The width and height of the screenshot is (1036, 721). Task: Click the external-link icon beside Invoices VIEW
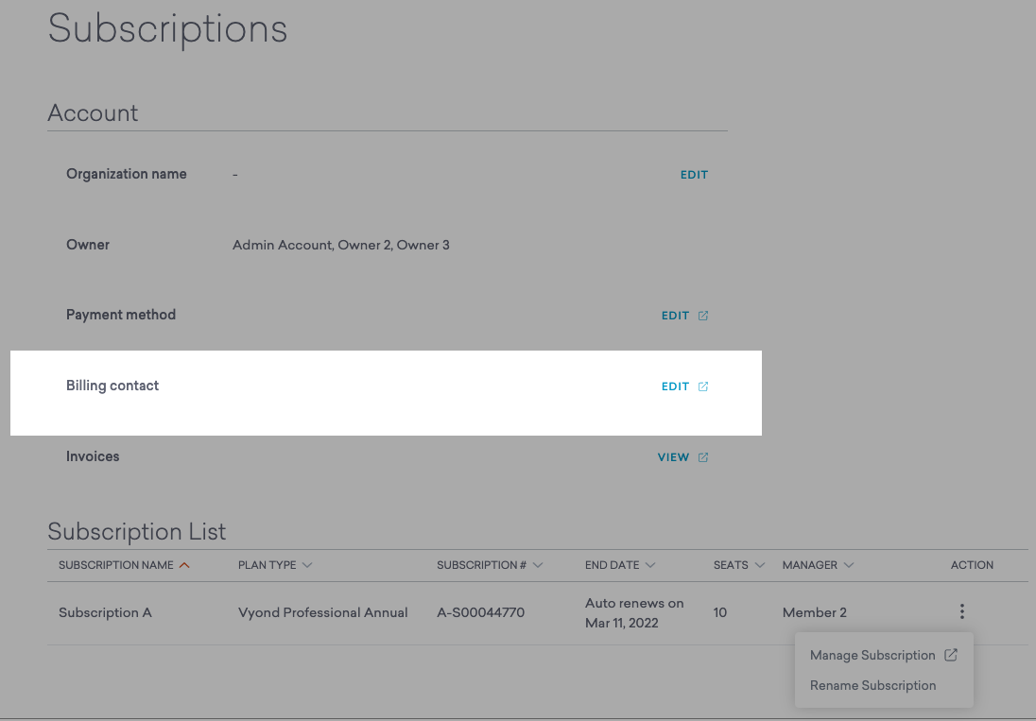(x=702, y=456)
